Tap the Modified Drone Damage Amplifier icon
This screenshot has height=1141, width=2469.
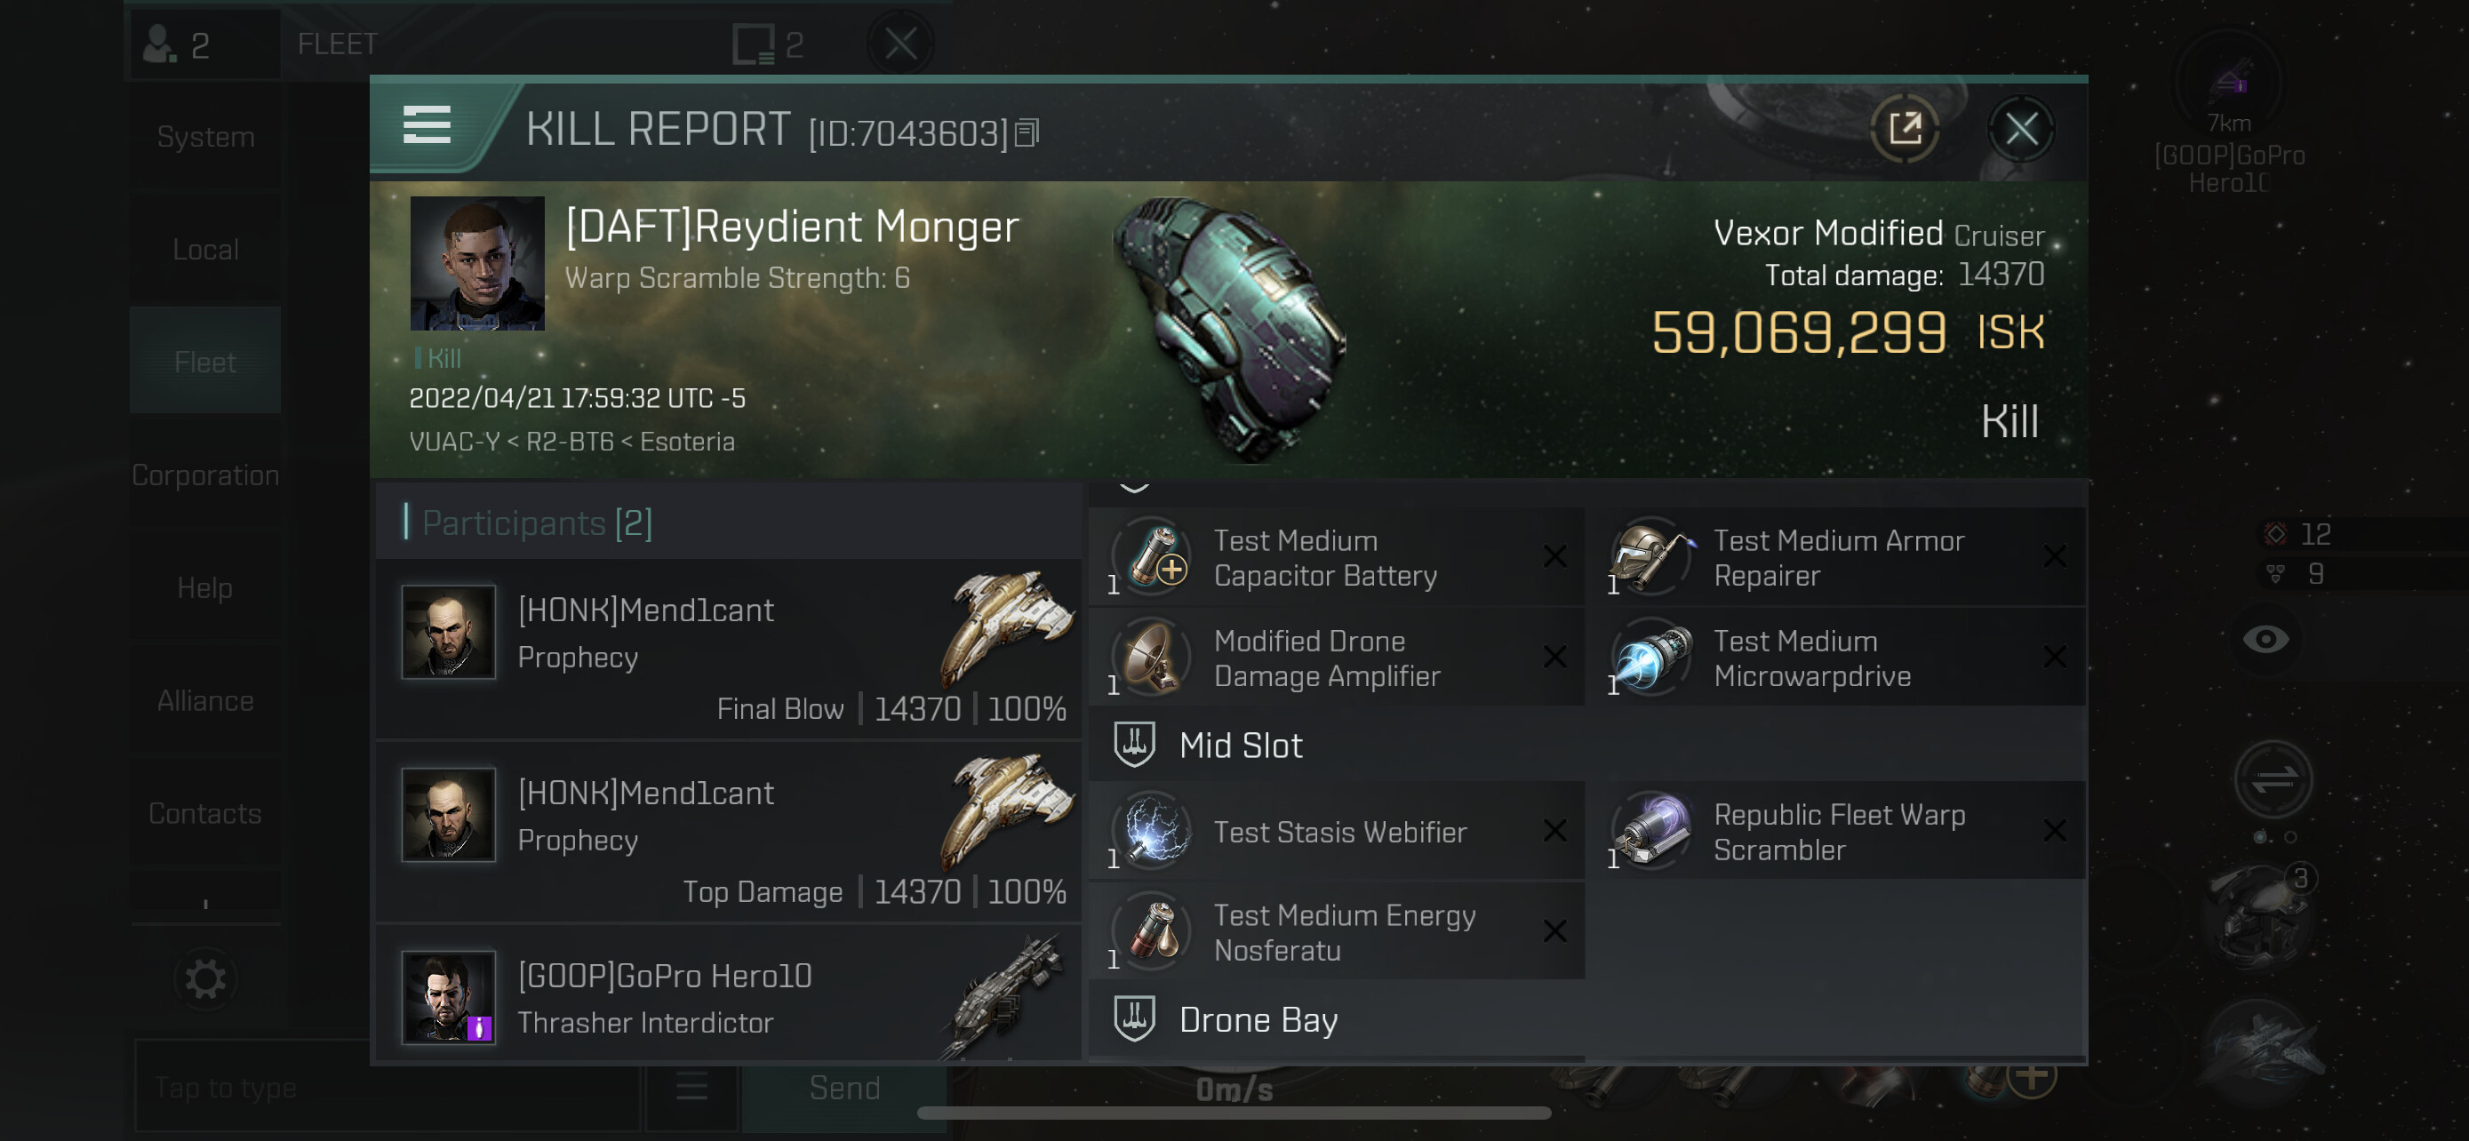click(x=1155, y=658)
